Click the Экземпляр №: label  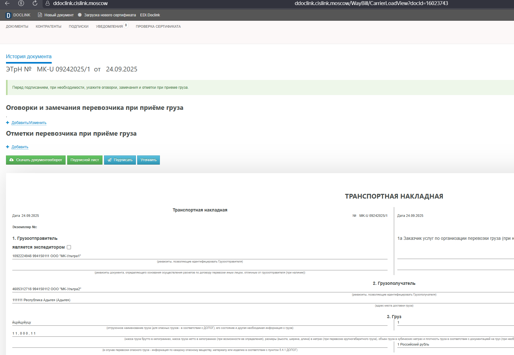[x=25, y=227]
